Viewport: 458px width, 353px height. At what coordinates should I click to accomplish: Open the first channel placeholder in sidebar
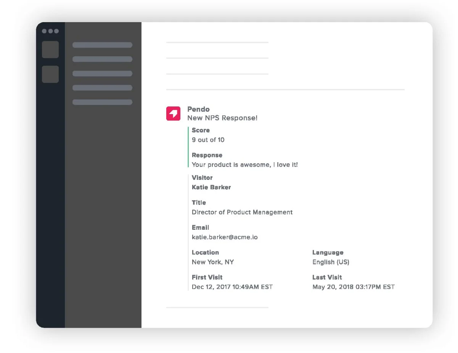(x=102, y=45)
